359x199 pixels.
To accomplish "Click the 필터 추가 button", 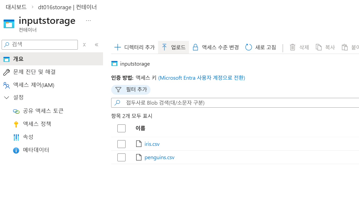I will [x=131, y=89].
